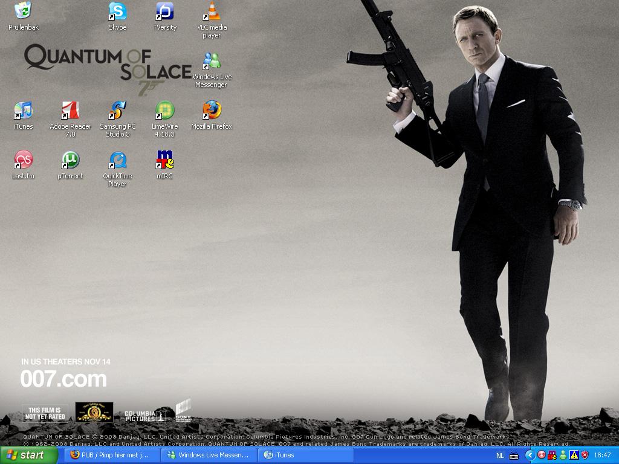Select the Adobe Reader 7.0 shortcut
619x464 pixels.
tap(70, 119)
